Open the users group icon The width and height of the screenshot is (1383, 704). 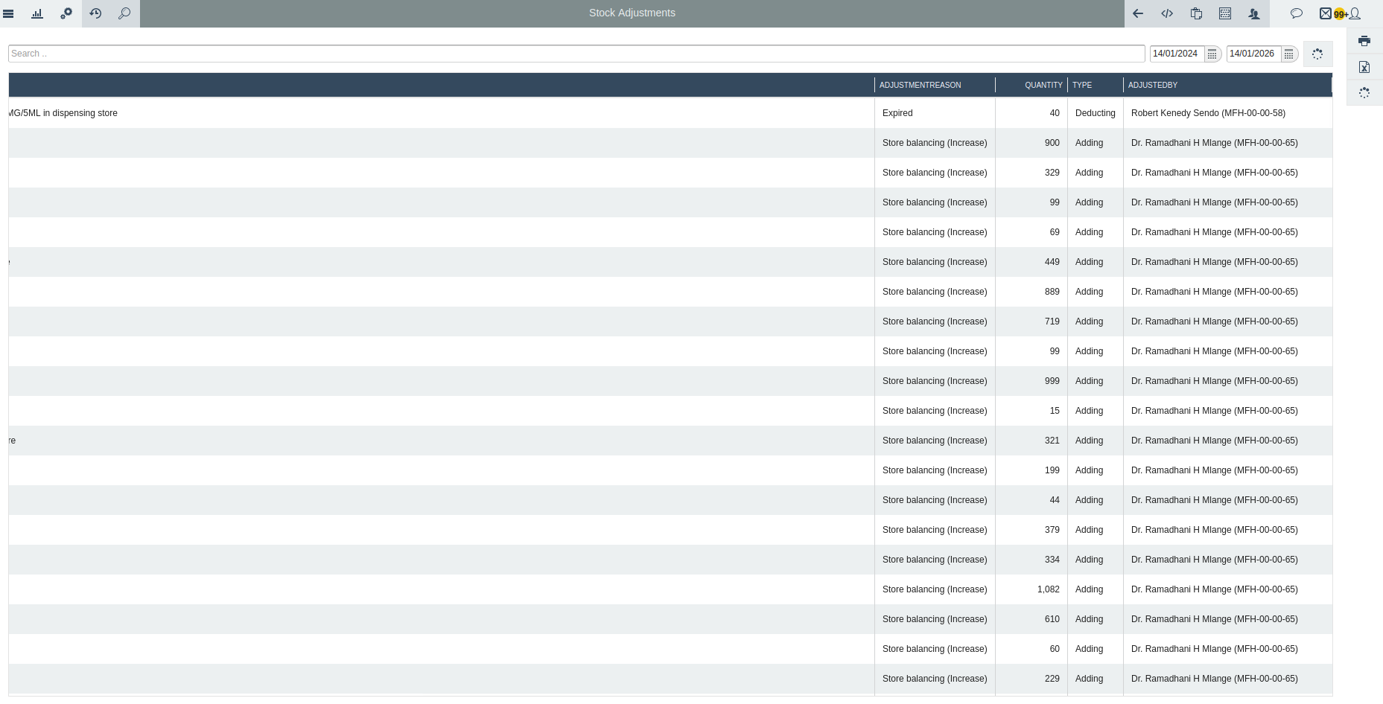(1254, 13)
